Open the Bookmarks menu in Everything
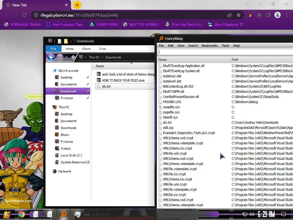 coord(210,46)
